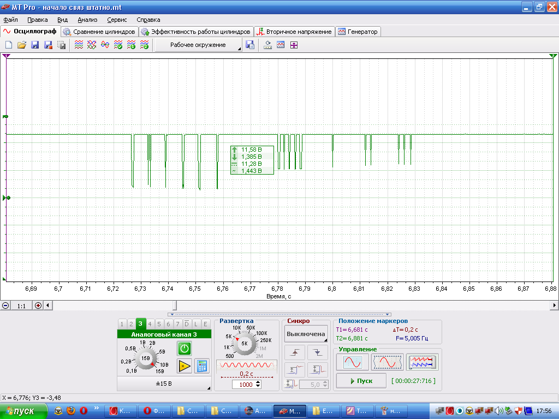Select rising edge trigger

(294, 352)
